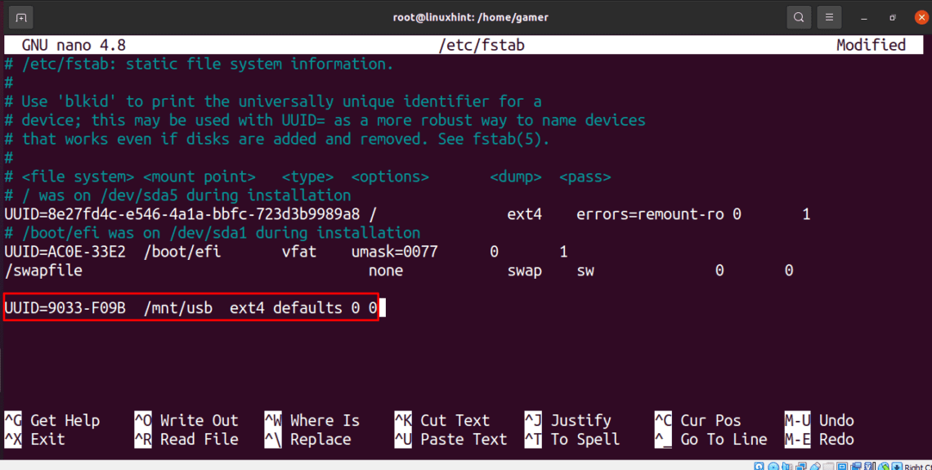
Task: Click the umask=0077 option
Action: point(395,251)
